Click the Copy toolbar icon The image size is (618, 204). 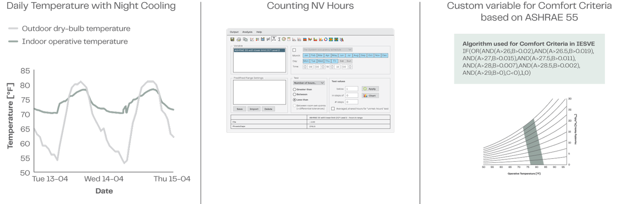(x=245, y=39)
